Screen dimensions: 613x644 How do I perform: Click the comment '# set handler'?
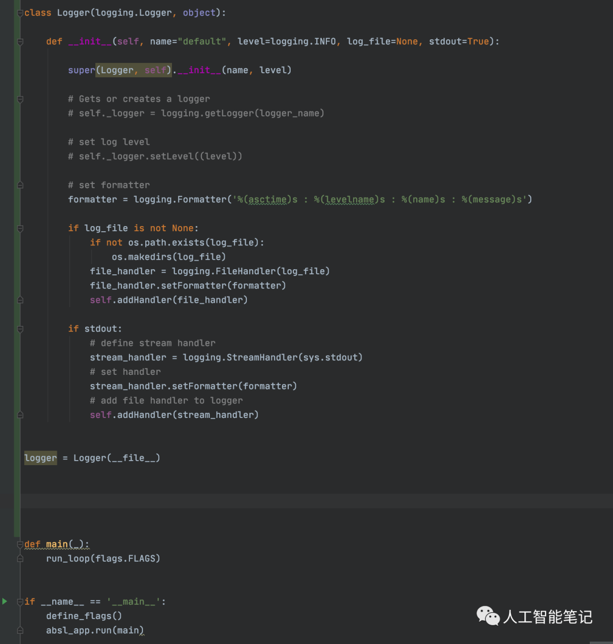coord(125,372)
